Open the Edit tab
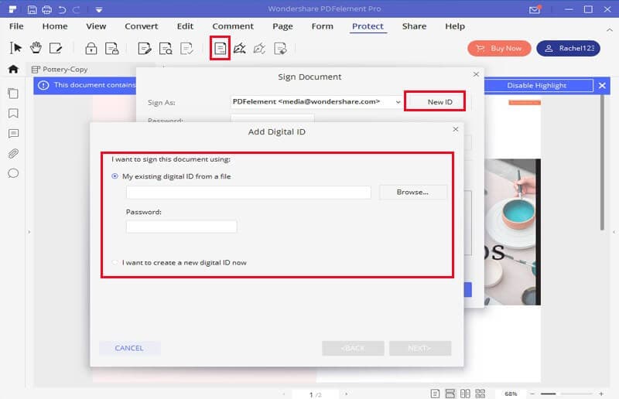Viewport: 619px width, 399px height. pyautogui.click(x=185, y=26)
